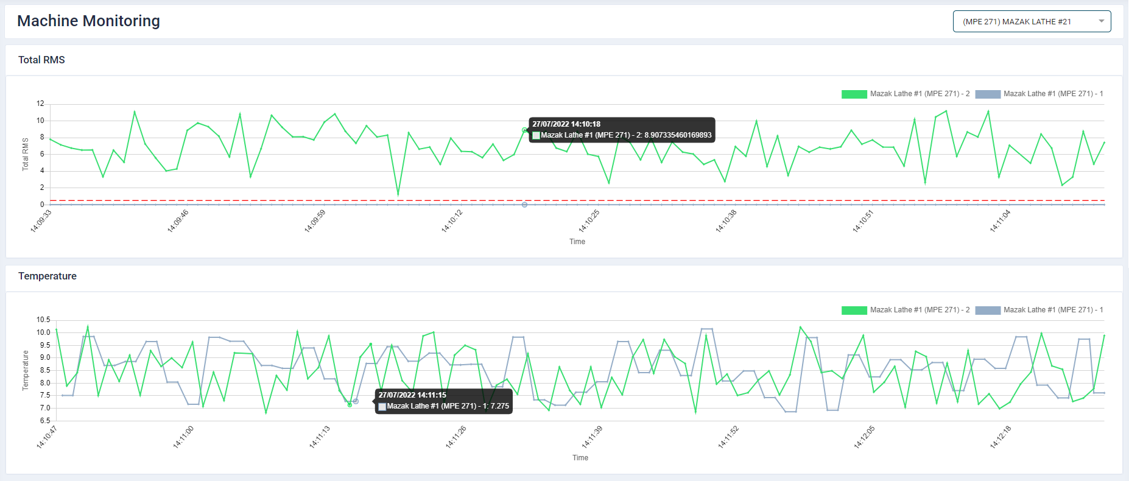Image resolution: width=1129 pixels, height=481 pixels.
Task: Click the Temperature panel heading
Action: (x=47, y=276)
